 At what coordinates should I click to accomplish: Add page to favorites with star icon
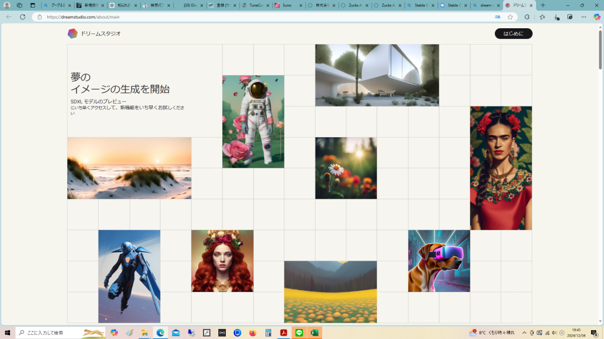[510, 17]
